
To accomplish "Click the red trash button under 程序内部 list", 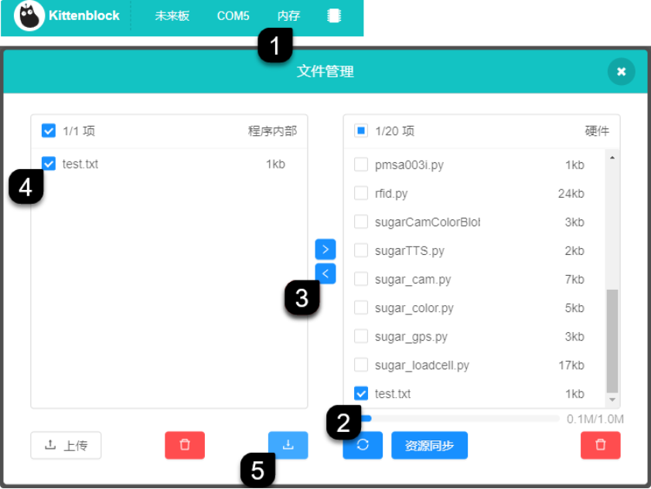I will point(185,445).
